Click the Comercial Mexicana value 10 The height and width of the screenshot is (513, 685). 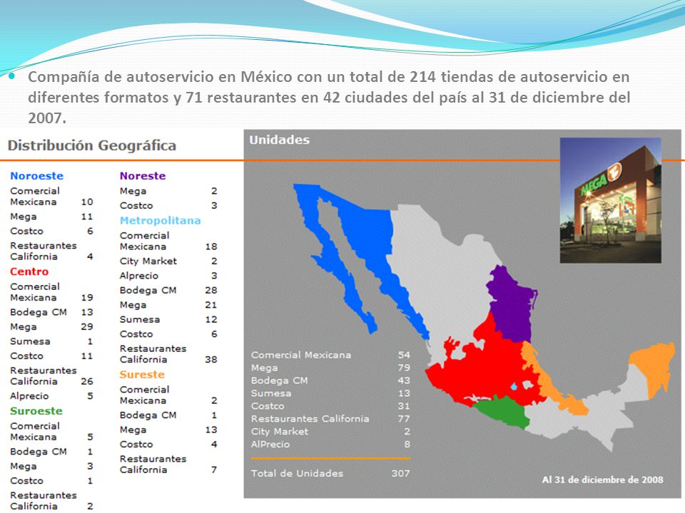point(87,202)
